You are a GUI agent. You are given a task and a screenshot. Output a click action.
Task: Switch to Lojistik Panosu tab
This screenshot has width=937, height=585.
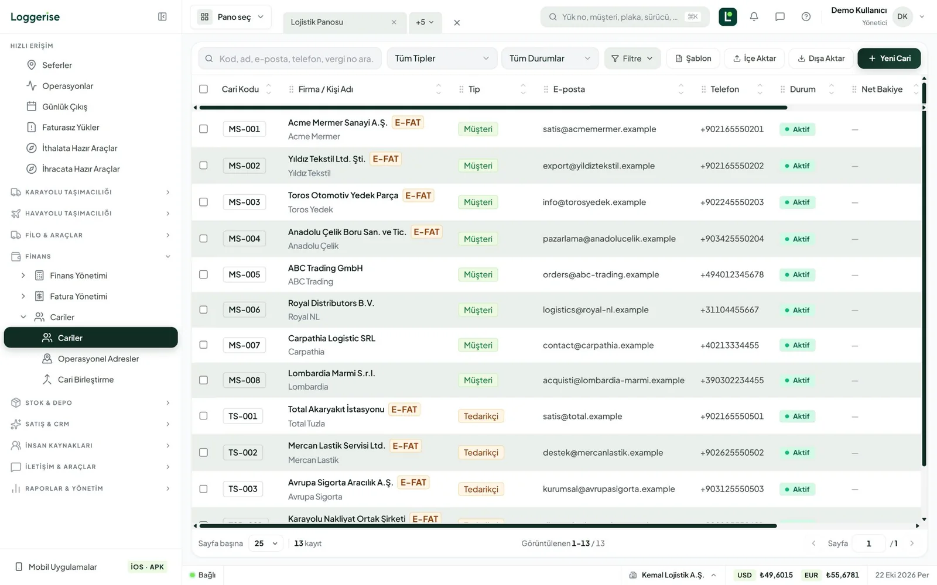point(344,22)
